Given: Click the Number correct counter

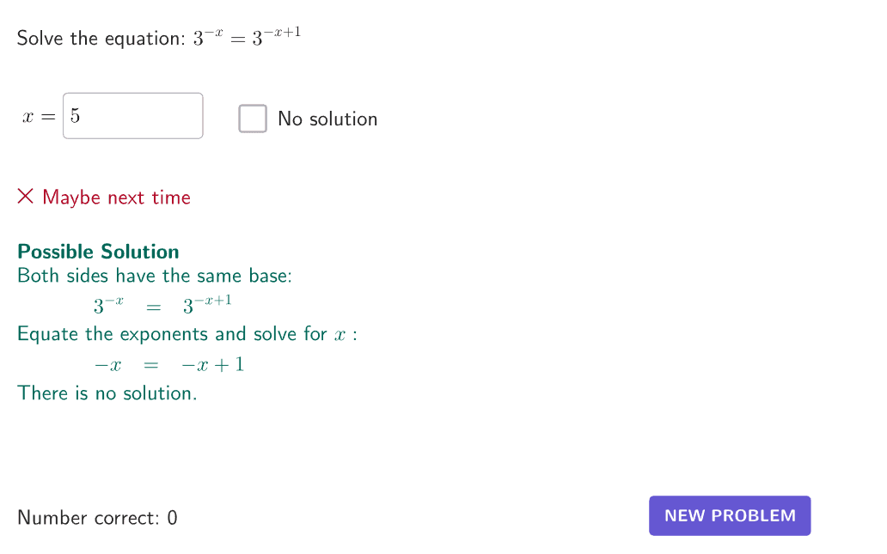Looking at the screenshot, I should click(96, 517).
